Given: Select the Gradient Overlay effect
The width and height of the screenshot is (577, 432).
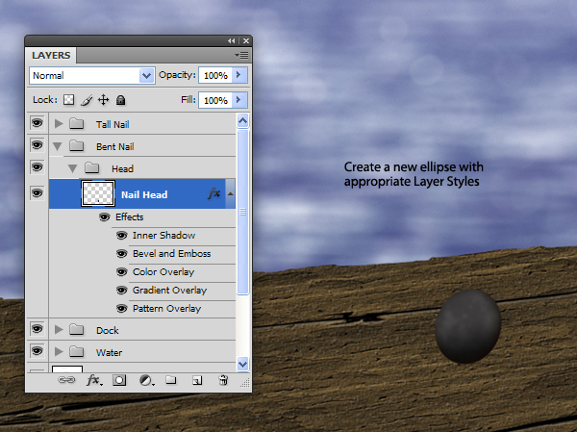Looking at the screenshot, I should point(169,291).
